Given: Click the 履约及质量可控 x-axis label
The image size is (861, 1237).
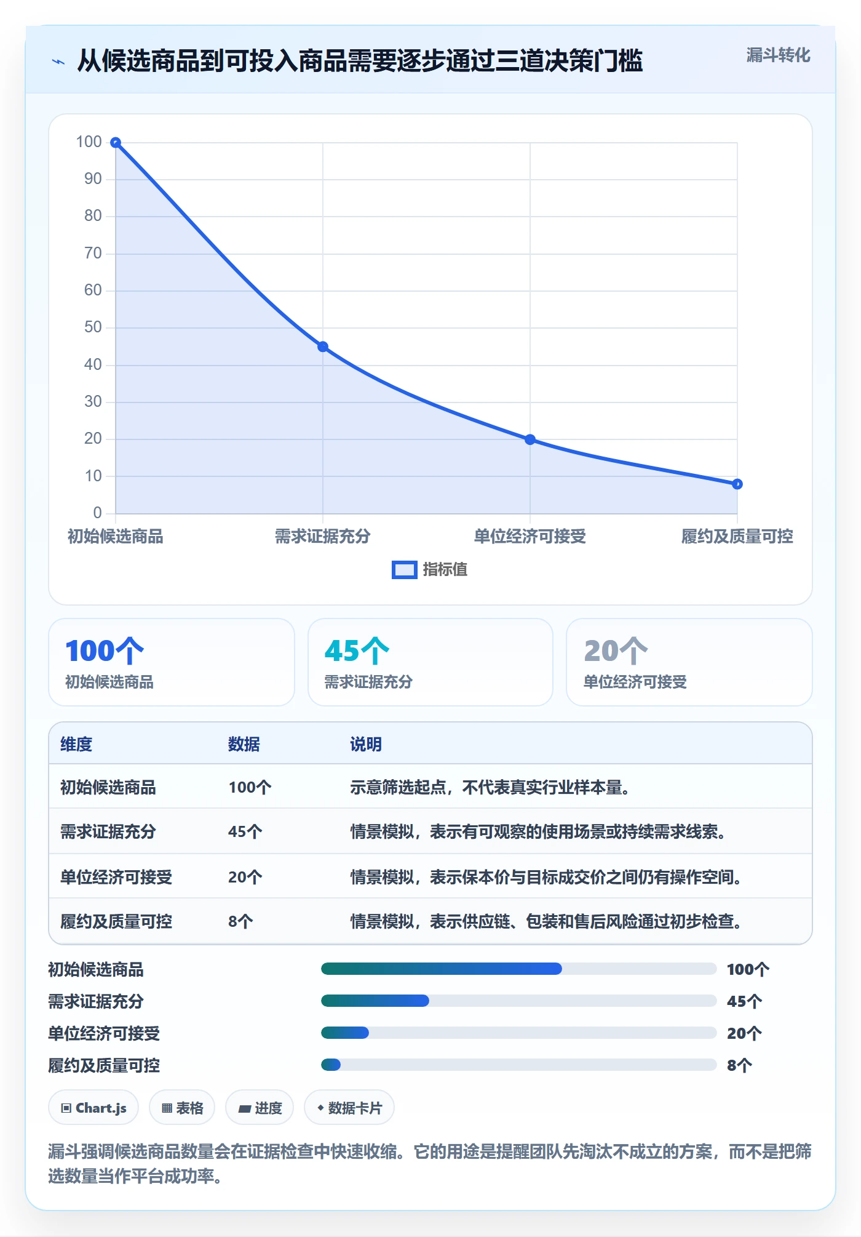Looking at the screenshot, I should pos(737,537).
